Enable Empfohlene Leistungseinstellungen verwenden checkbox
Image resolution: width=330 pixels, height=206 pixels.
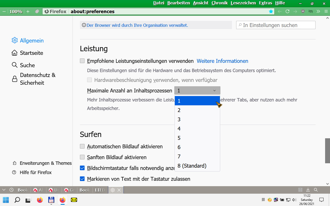(82, 61)
